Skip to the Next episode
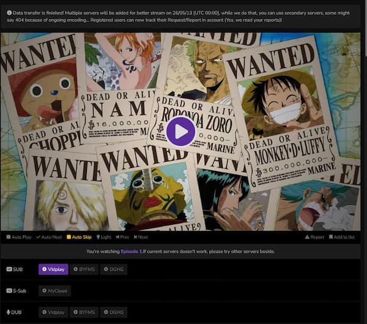Viewport: 367px width, 324px height. [x=141, y=237]
